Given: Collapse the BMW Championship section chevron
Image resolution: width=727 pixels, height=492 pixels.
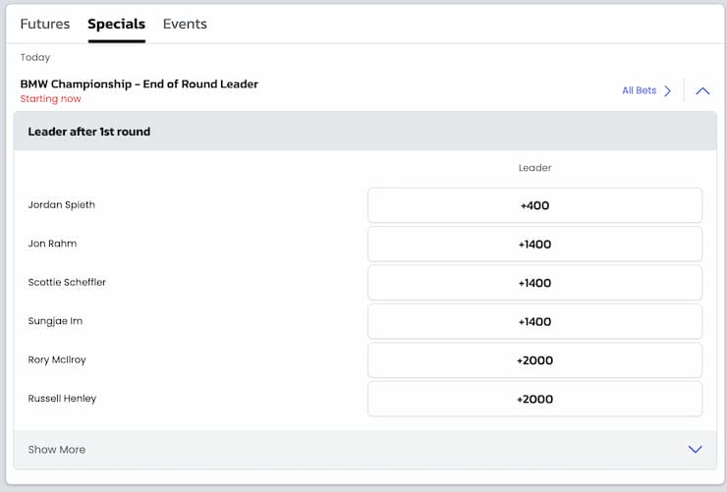Looking at the screenshot, I should (x=702, y=90).
